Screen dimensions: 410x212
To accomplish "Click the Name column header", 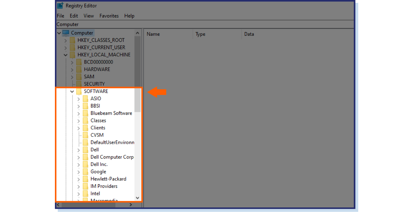I will coord(153,34).
